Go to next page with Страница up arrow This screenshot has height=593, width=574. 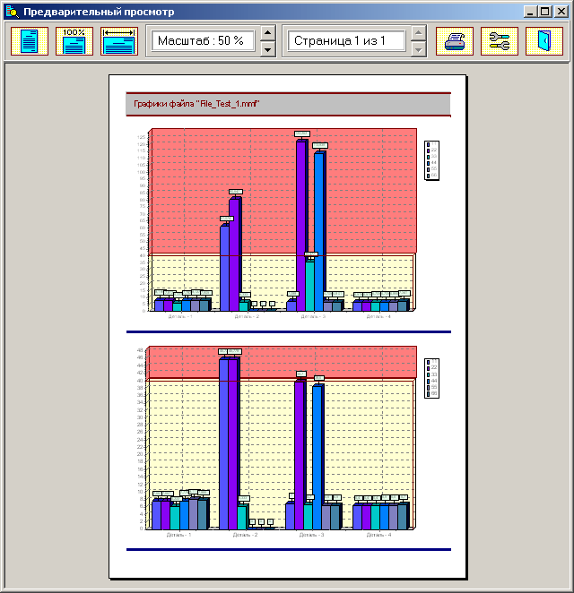[418, 34]
